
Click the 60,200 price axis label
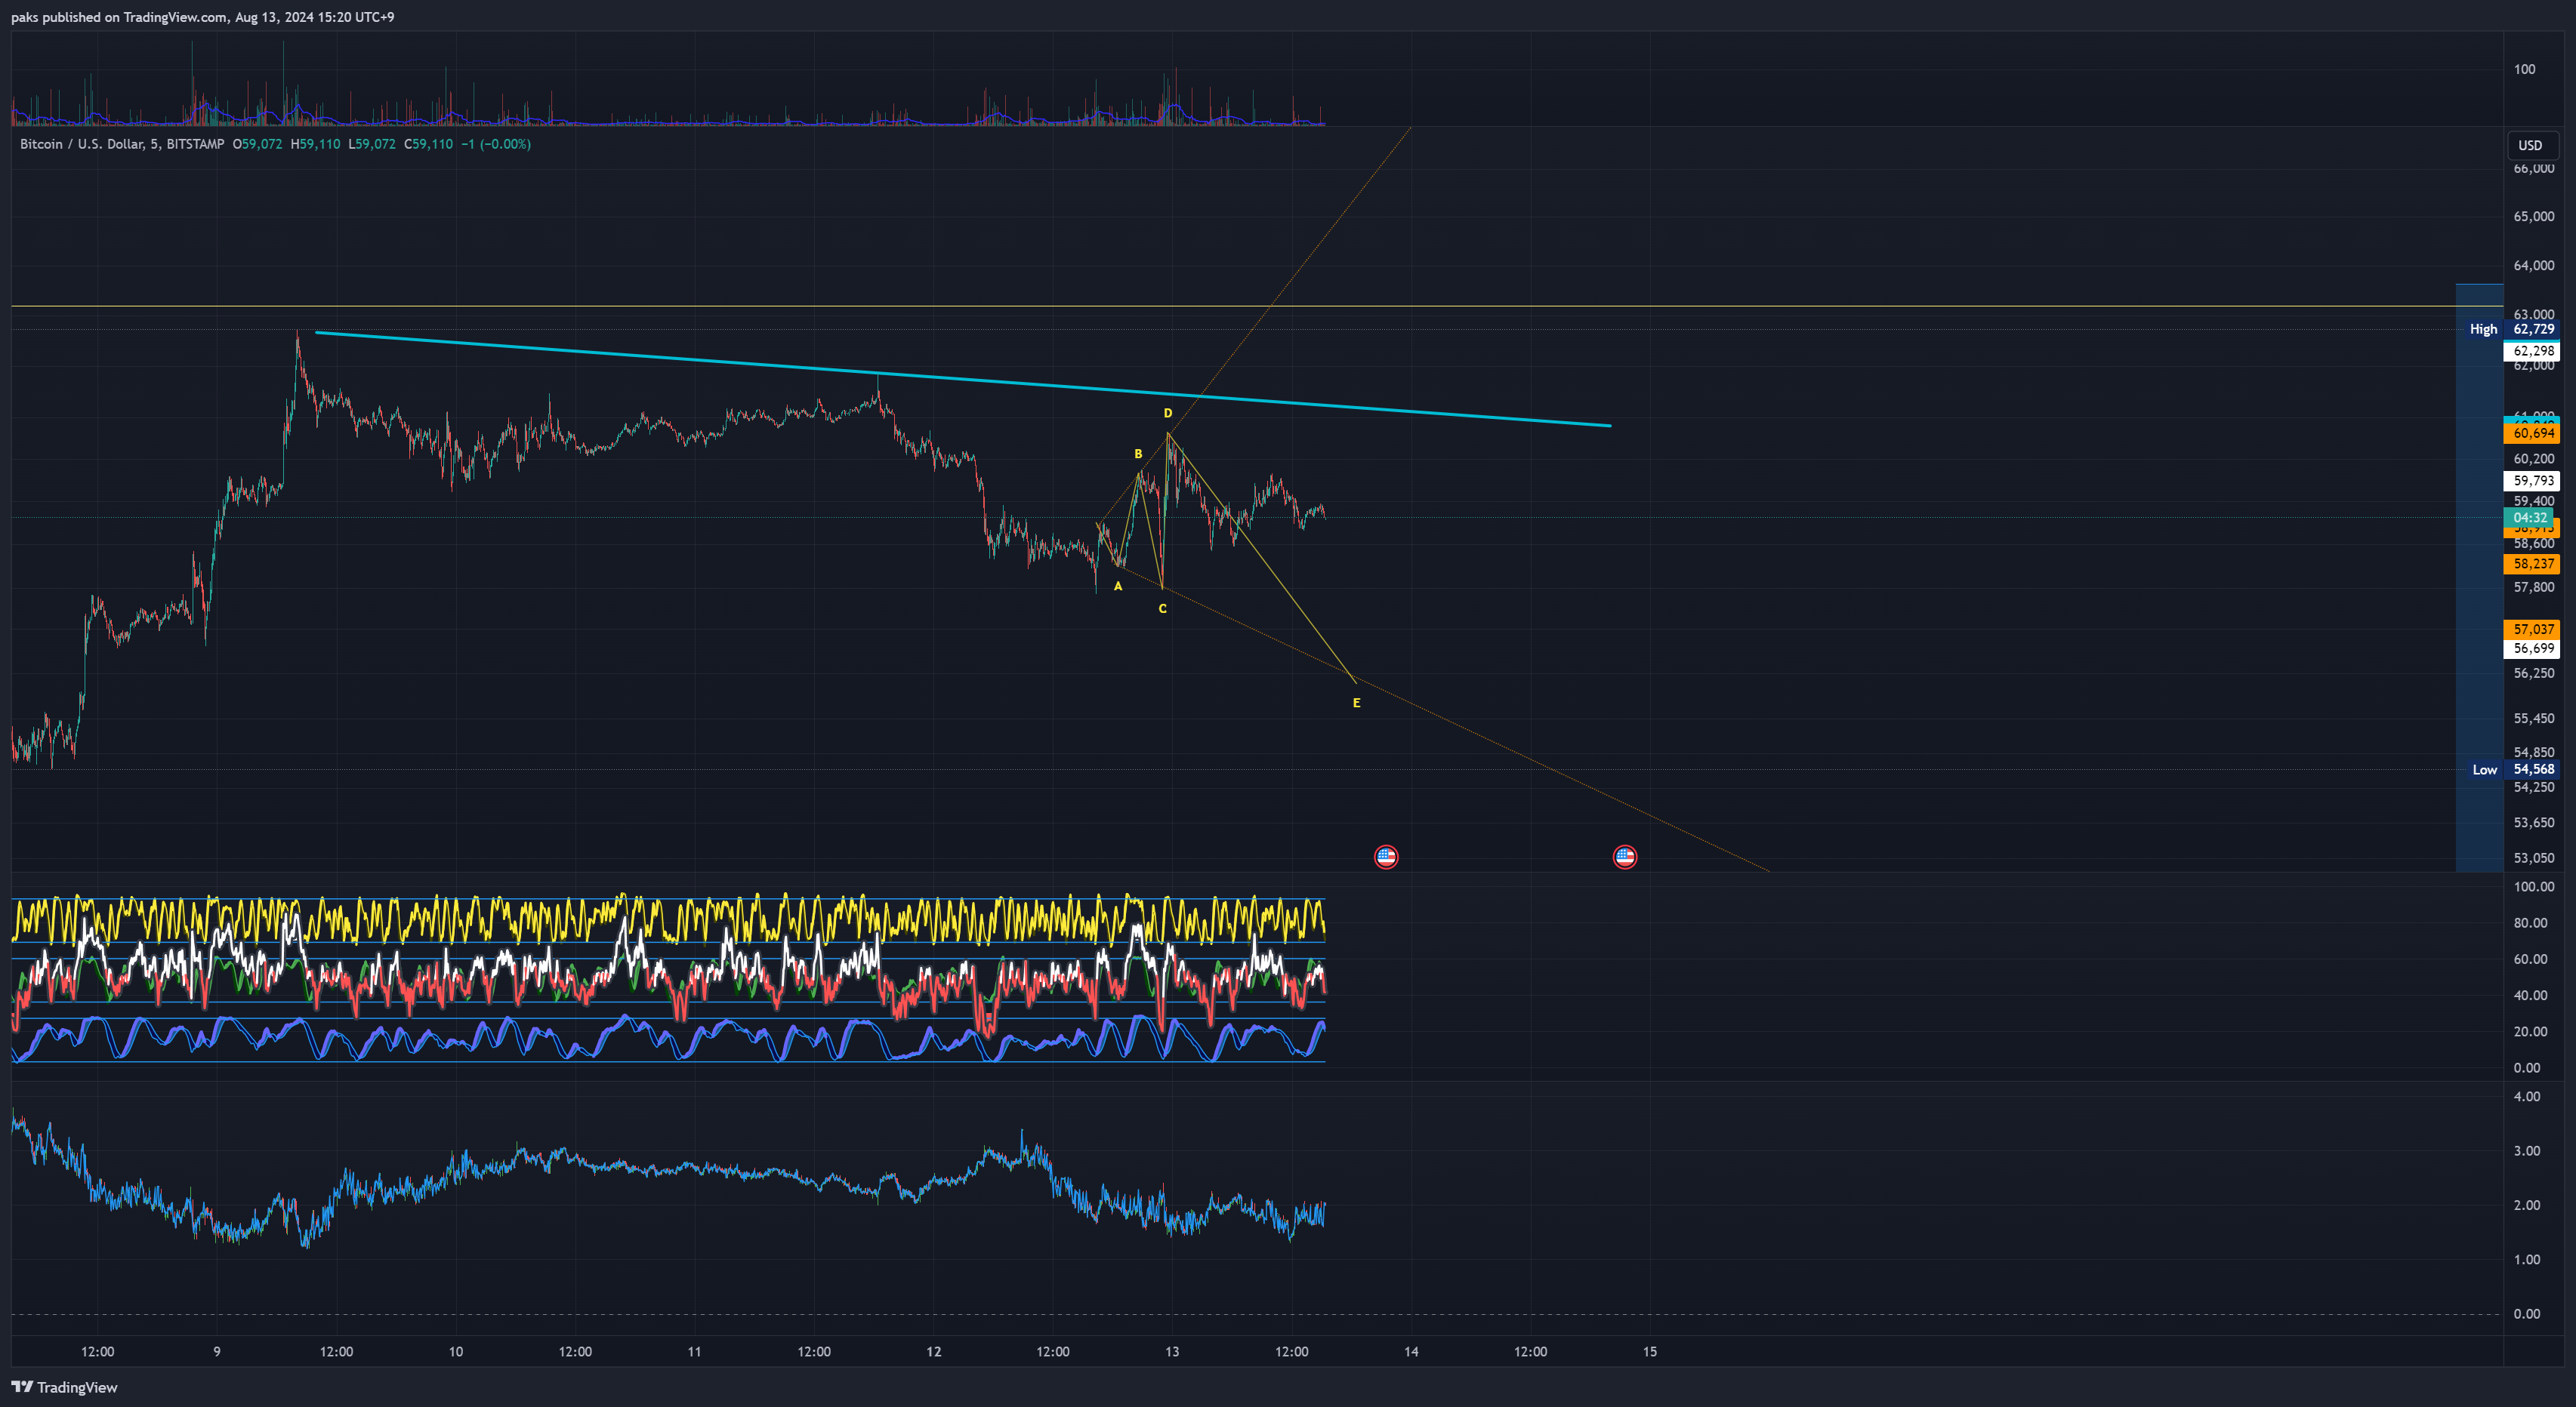tap(2533, 459)
